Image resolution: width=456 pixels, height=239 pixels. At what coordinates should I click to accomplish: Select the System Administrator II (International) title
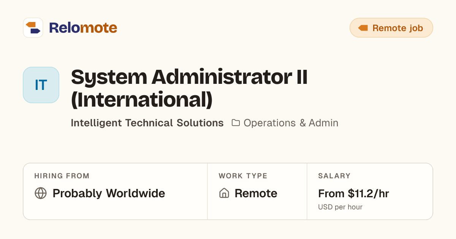point(189,88)
